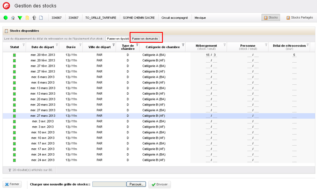
Task: Toggle status square of last 24 avr. row
Action: point(14,160)
